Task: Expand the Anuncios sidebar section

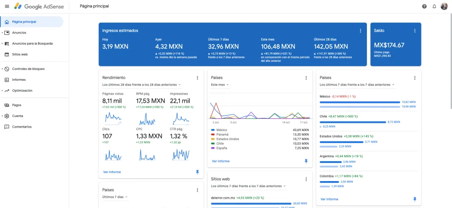Action: [2, 33]
